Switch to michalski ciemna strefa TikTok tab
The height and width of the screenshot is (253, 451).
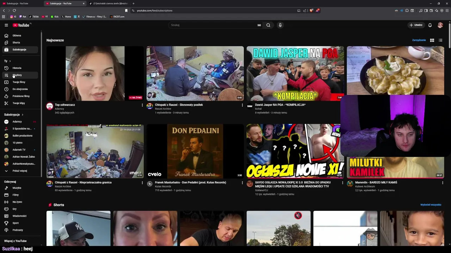click(109, 4)
